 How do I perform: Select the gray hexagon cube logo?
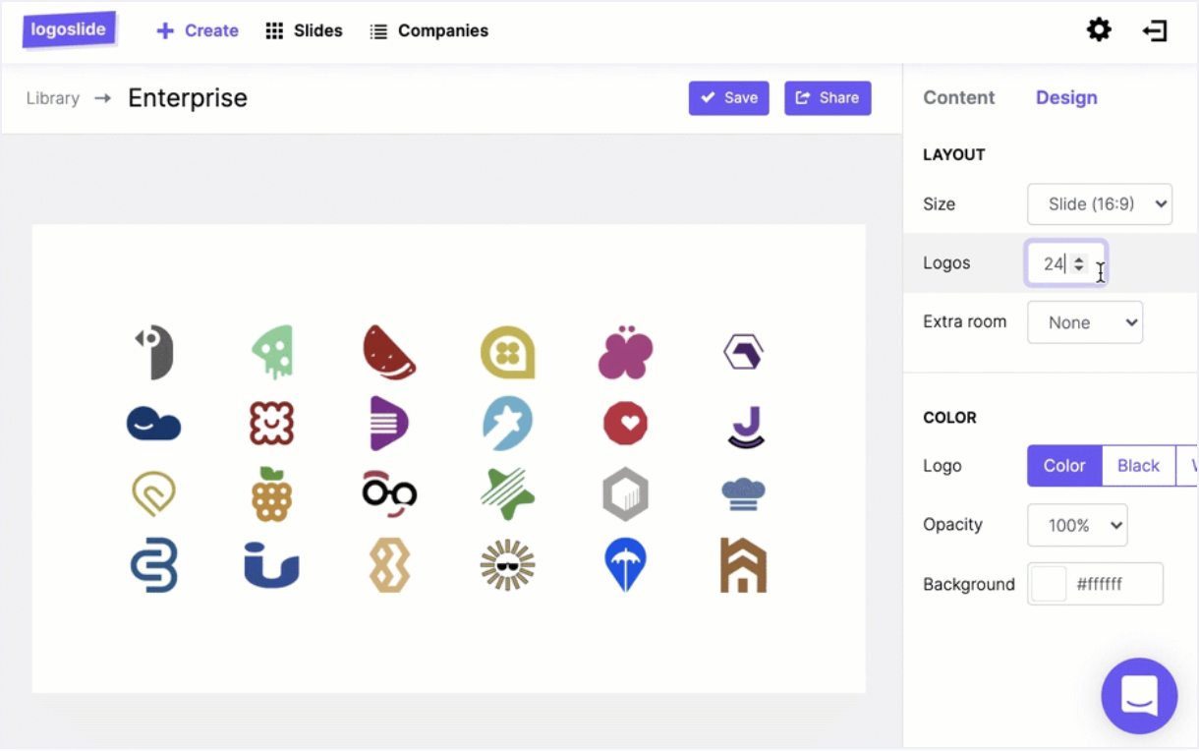pyautogui.click(x=626, y=493)
